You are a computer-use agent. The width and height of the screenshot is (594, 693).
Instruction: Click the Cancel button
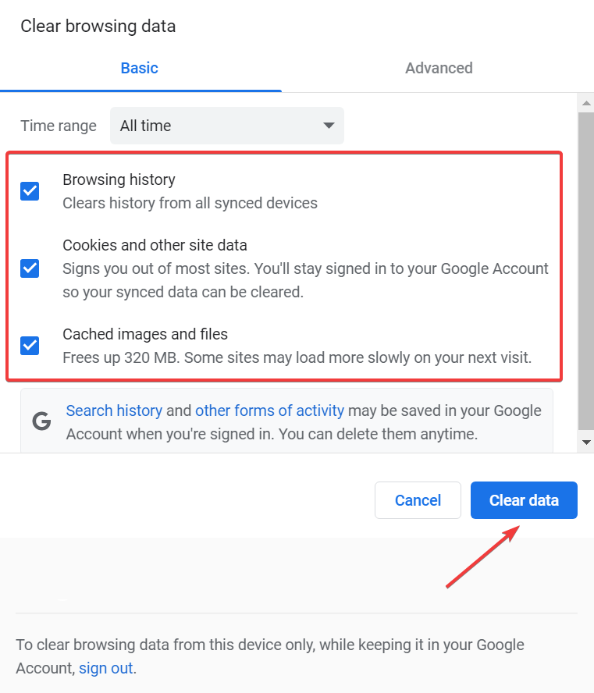418,500
